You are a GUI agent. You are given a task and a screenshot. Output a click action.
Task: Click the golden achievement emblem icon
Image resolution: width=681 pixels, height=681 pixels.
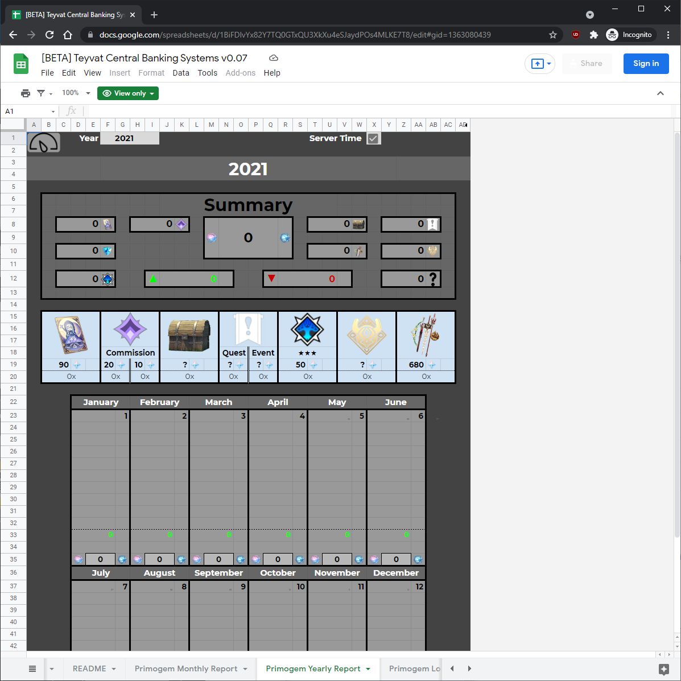tap(366, 335)
